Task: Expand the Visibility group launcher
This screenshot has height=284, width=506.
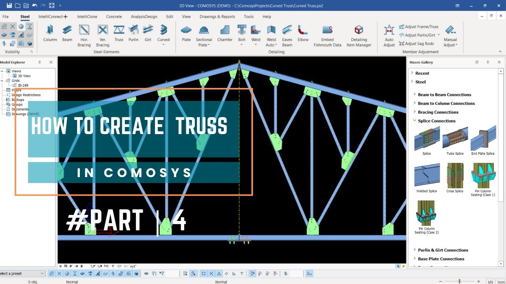Action: tap(32, 52)
